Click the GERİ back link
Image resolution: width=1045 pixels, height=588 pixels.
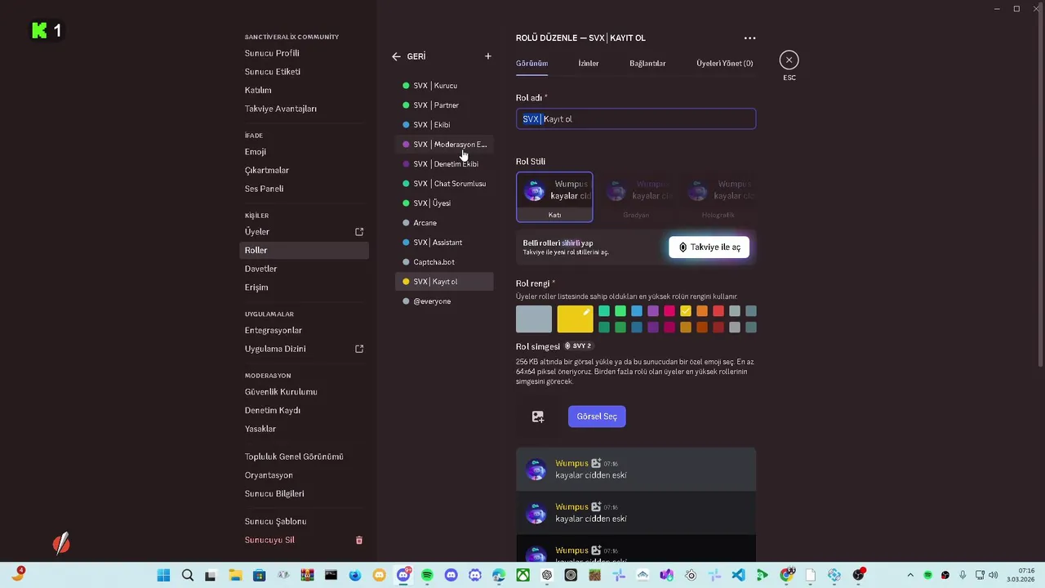[x=416, y=56]
